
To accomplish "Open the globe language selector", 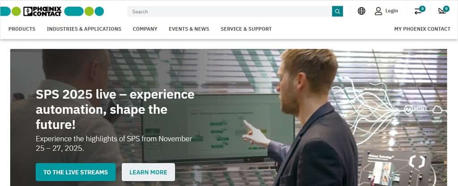I will tap(361, 11).
